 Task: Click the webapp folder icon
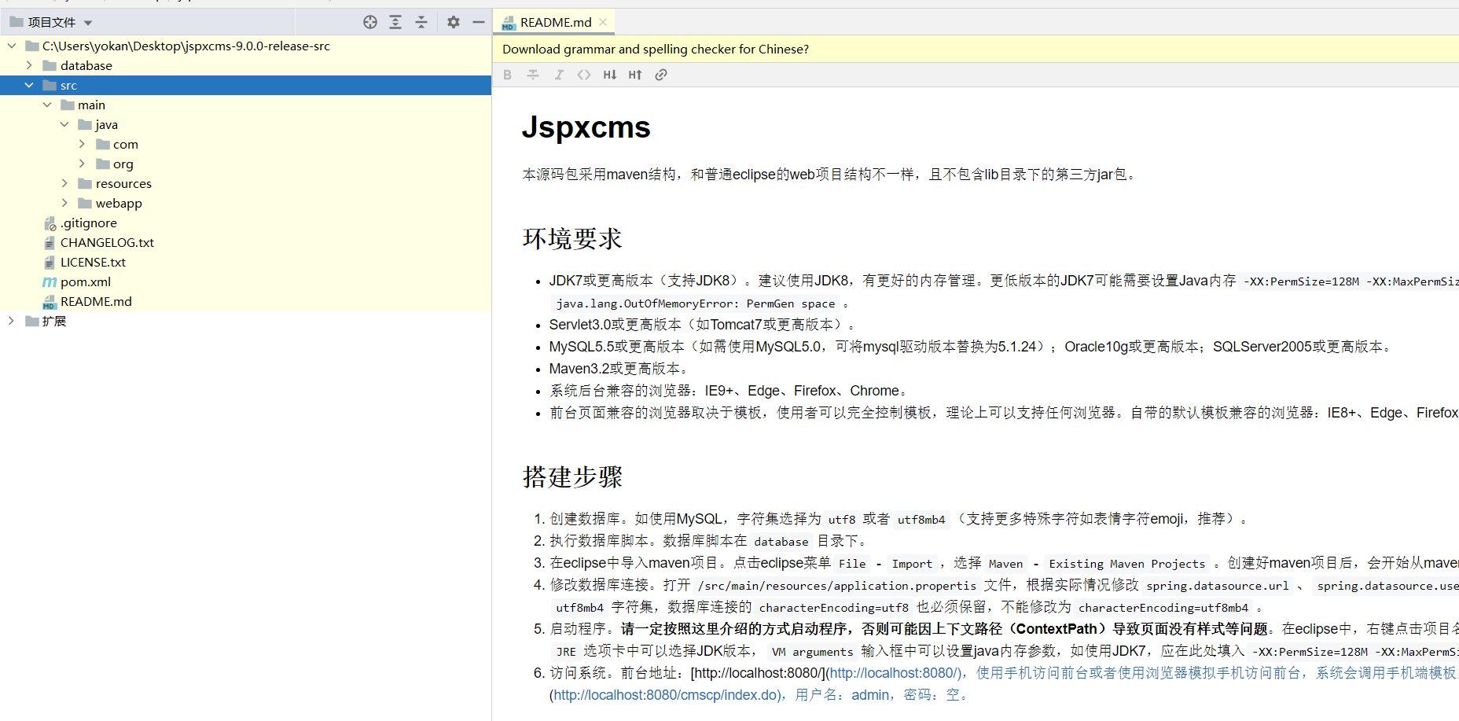pos(85,204)
